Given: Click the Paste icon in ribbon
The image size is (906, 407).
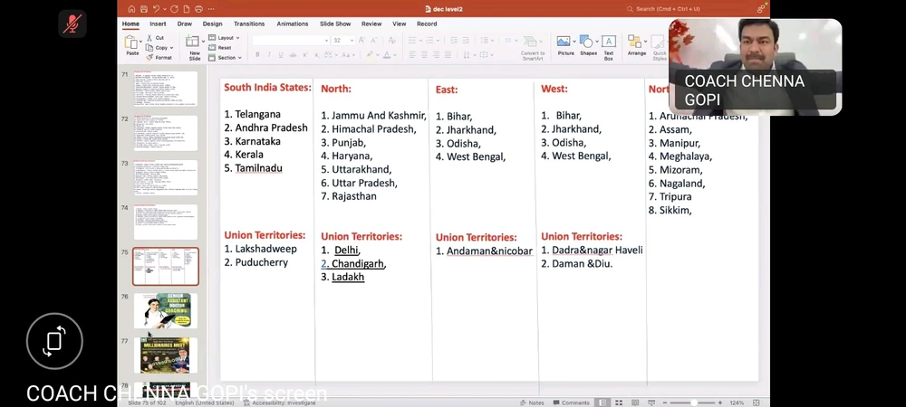Looking at the screenshot, I should click(132, 43).
